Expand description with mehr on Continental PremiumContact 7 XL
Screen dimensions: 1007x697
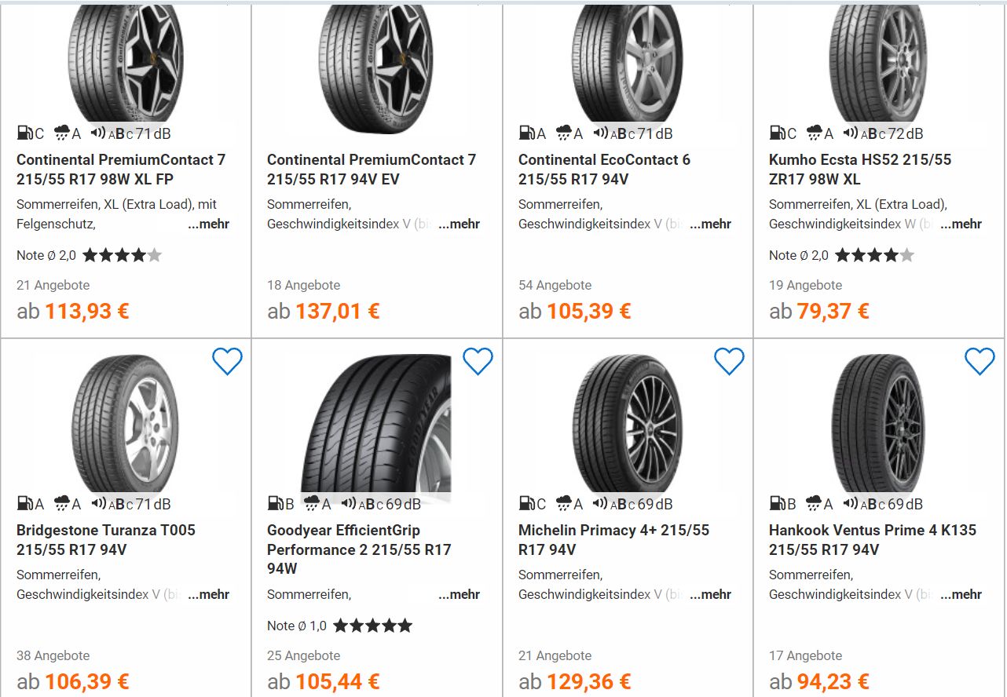pos(208,224)
